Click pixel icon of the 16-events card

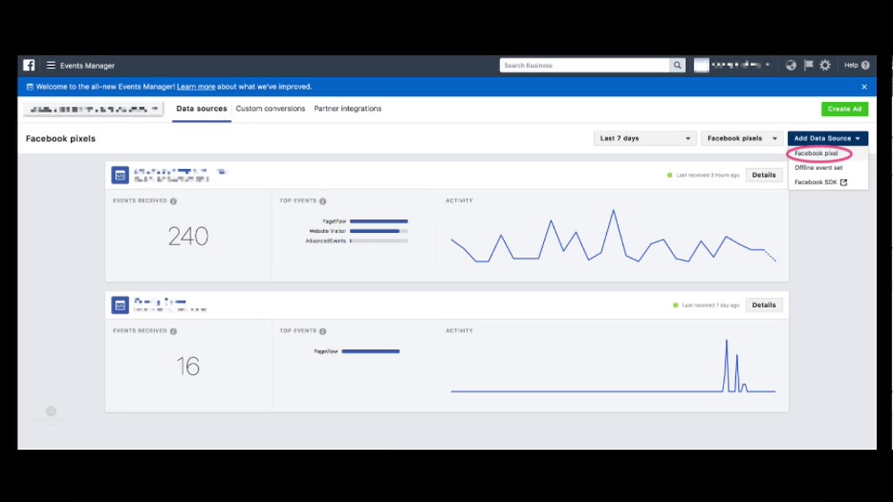point(120,305)
